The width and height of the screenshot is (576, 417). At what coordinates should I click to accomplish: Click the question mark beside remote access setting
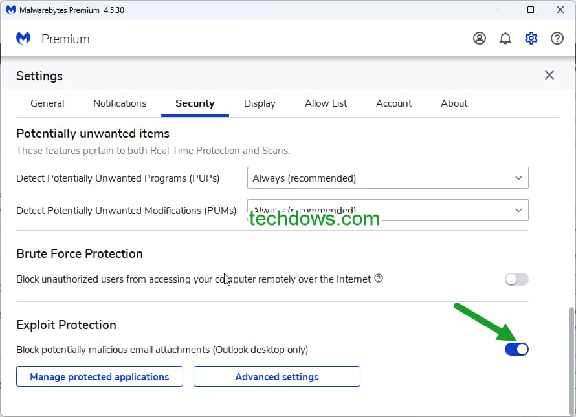[379, 278]
